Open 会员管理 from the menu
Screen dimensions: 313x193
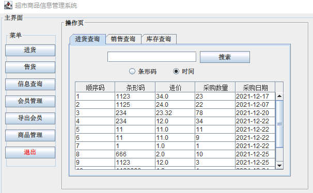click(30, 101)
